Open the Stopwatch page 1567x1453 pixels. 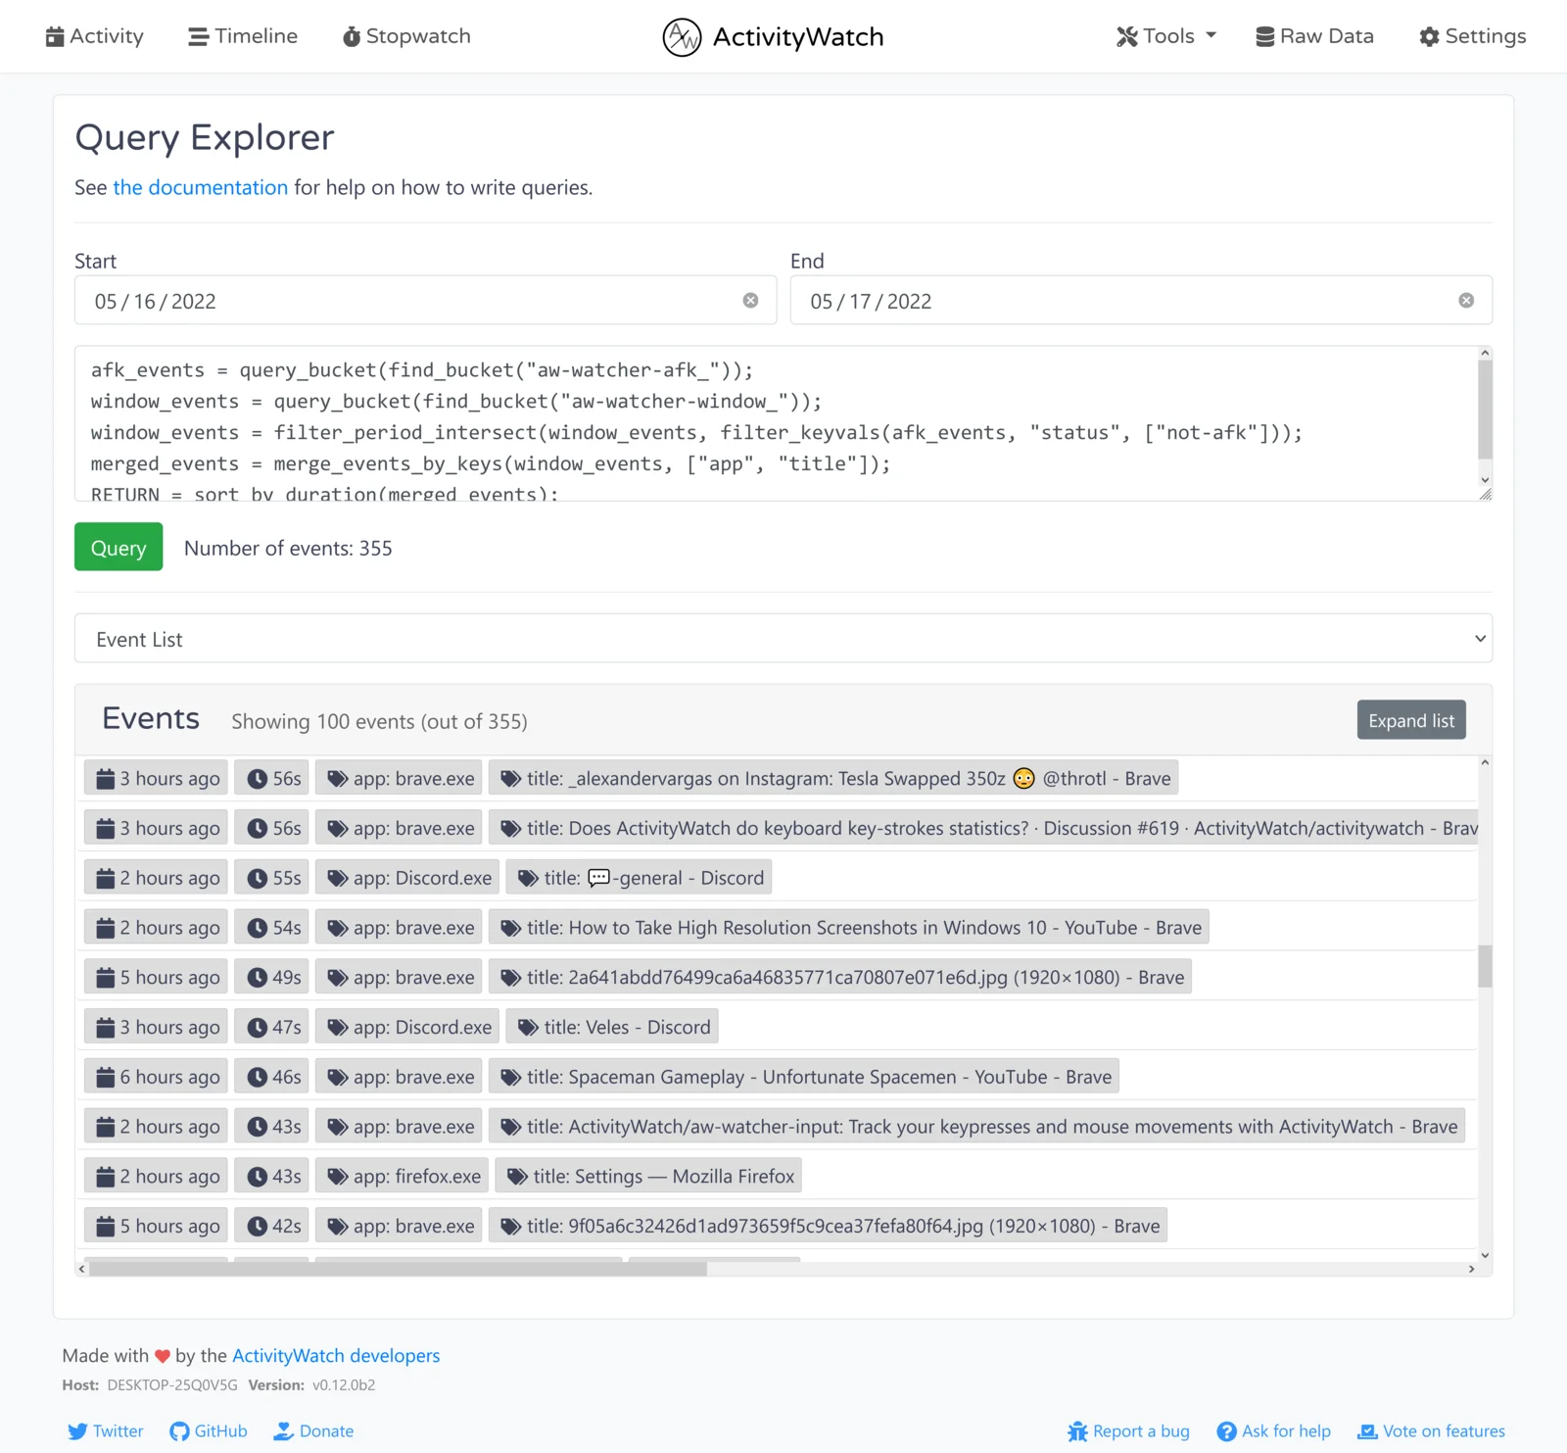[406, 36]
